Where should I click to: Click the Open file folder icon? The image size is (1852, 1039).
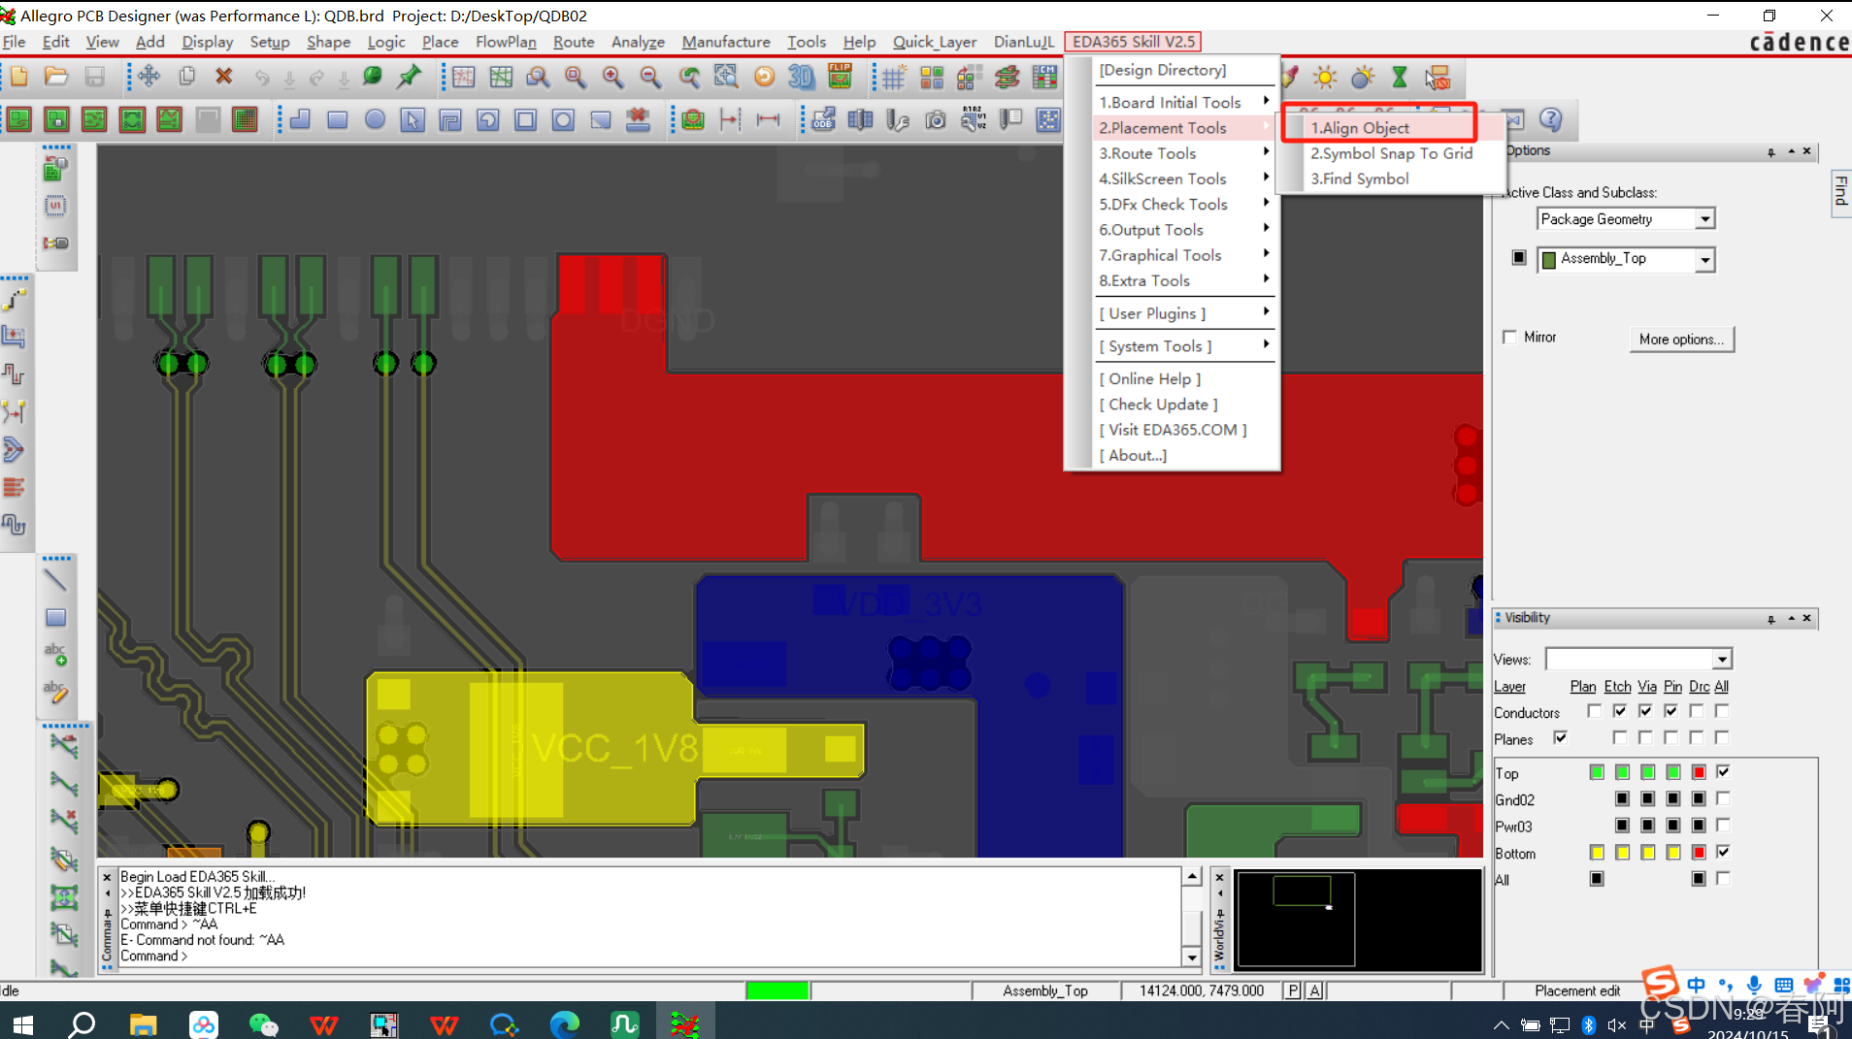point(56,77)
